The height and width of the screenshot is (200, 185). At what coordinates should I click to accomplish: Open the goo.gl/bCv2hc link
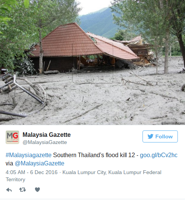point(159,155)
